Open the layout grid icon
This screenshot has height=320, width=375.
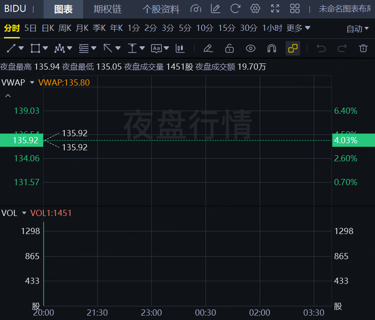pos(294,9)
